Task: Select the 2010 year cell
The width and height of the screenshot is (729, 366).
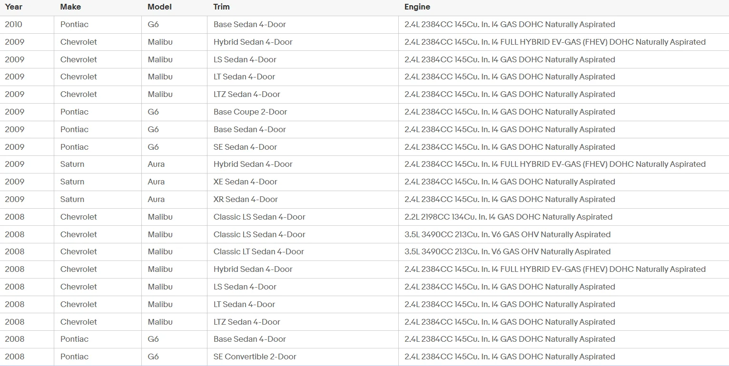Action: [14, 25]
